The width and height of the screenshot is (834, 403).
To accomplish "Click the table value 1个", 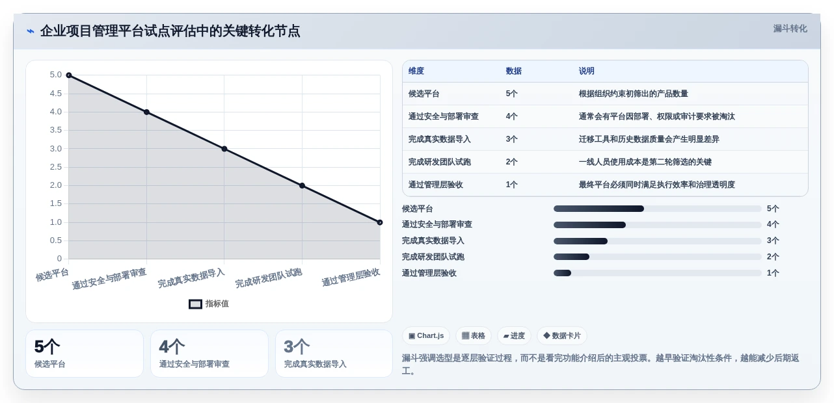I will (512, 185).
